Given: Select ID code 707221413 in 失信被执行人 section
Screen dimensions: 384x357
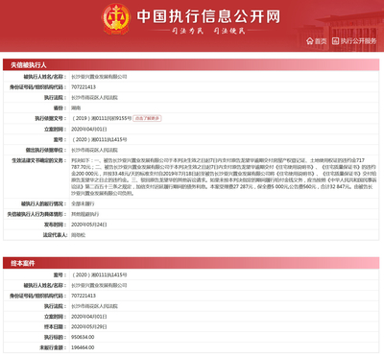Looking at the screenshot, I should click(x=84, y=87).
